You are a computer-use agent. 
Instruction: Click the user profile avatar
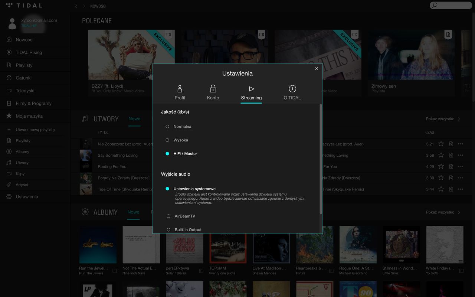(12, 23)
